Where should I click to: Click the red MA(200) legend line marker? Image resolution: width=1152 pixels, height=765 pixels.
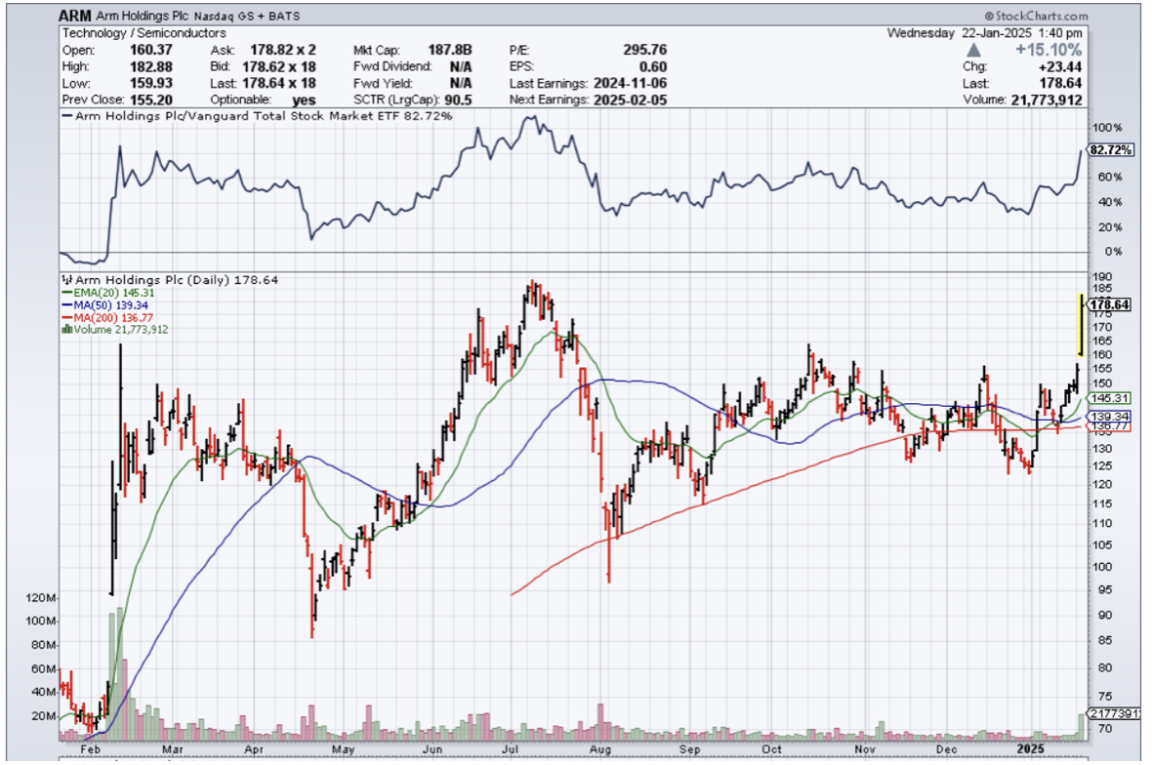click(x=66, y=318)
